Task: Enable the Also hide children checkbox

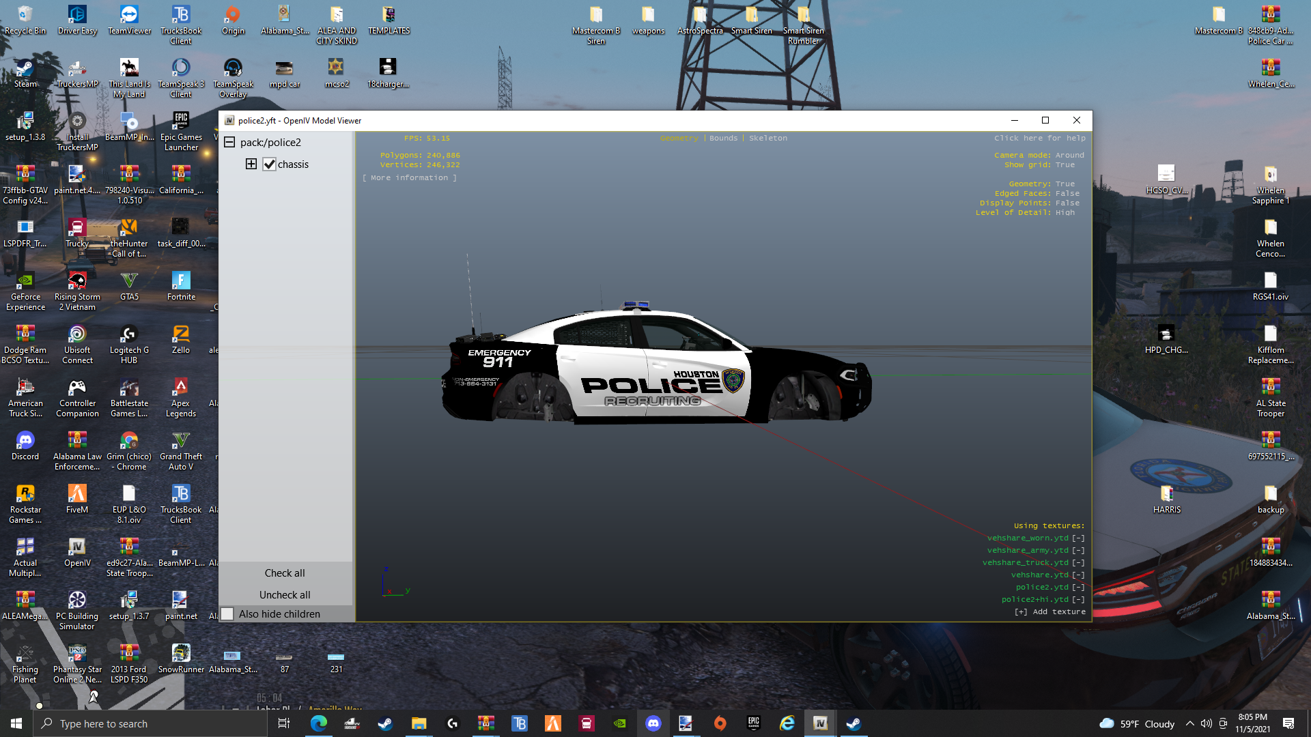Action: tap(228, 614)
